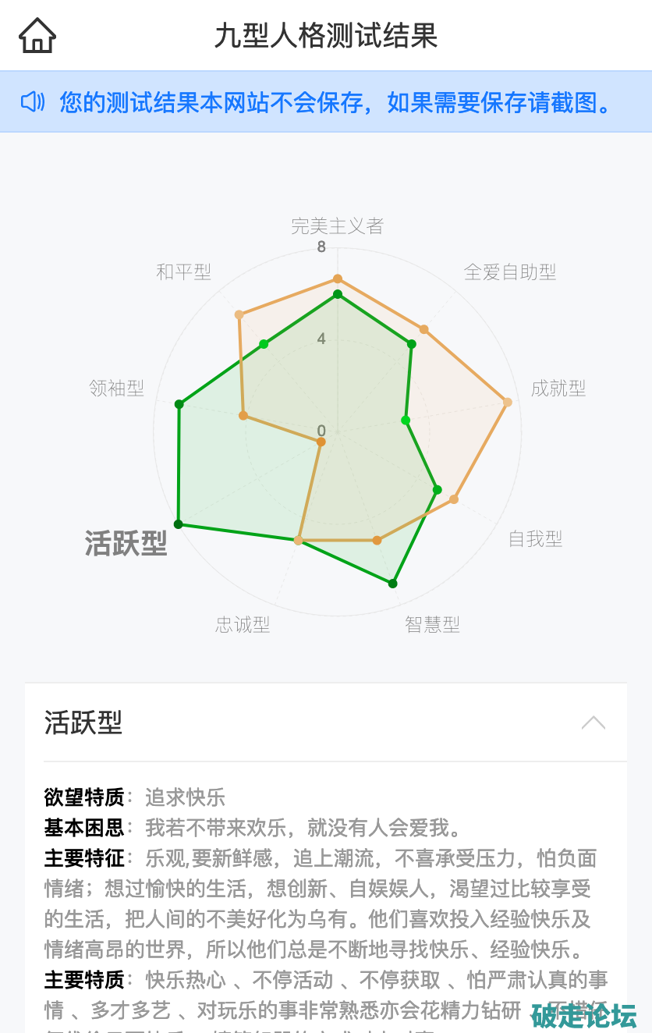Tap the home icon in header

[37, 36]
